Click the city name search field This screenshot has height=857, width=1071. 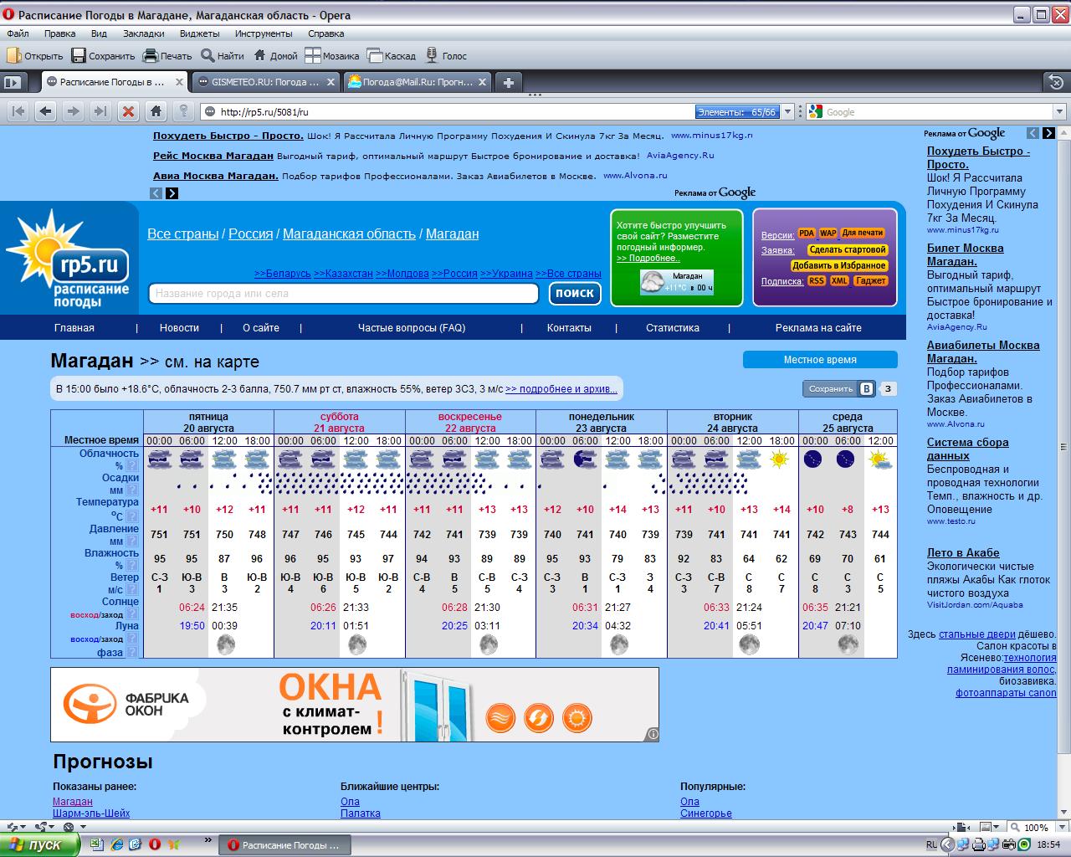[343, 294]
